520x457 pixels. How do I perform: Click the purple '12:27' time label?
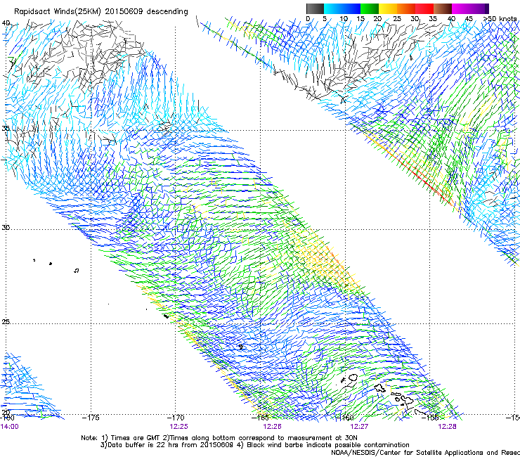(360, 427)
